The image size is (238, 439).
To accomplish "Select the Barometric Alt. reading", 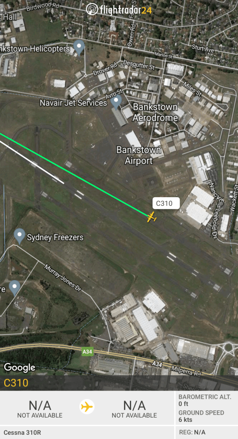I will [x=205, y=400].
